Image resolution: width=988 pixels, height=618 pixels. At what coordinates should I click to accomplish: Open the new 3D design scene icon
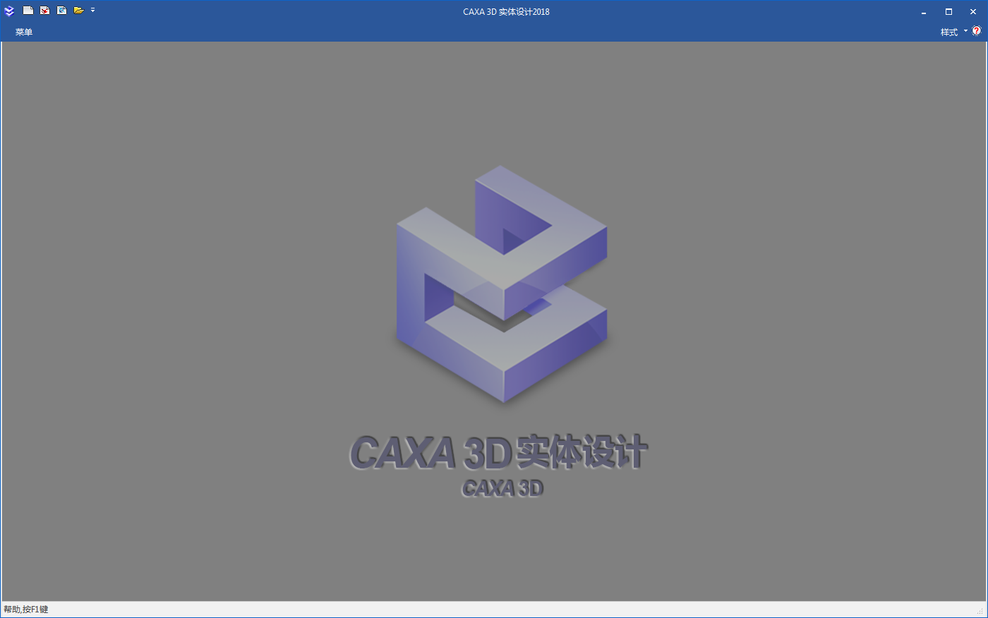[45, 11]
